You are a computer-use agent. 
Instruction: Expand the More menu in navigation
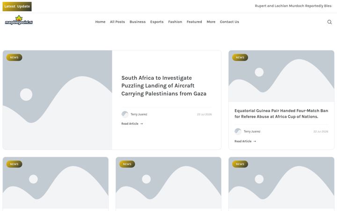(211, 22)
